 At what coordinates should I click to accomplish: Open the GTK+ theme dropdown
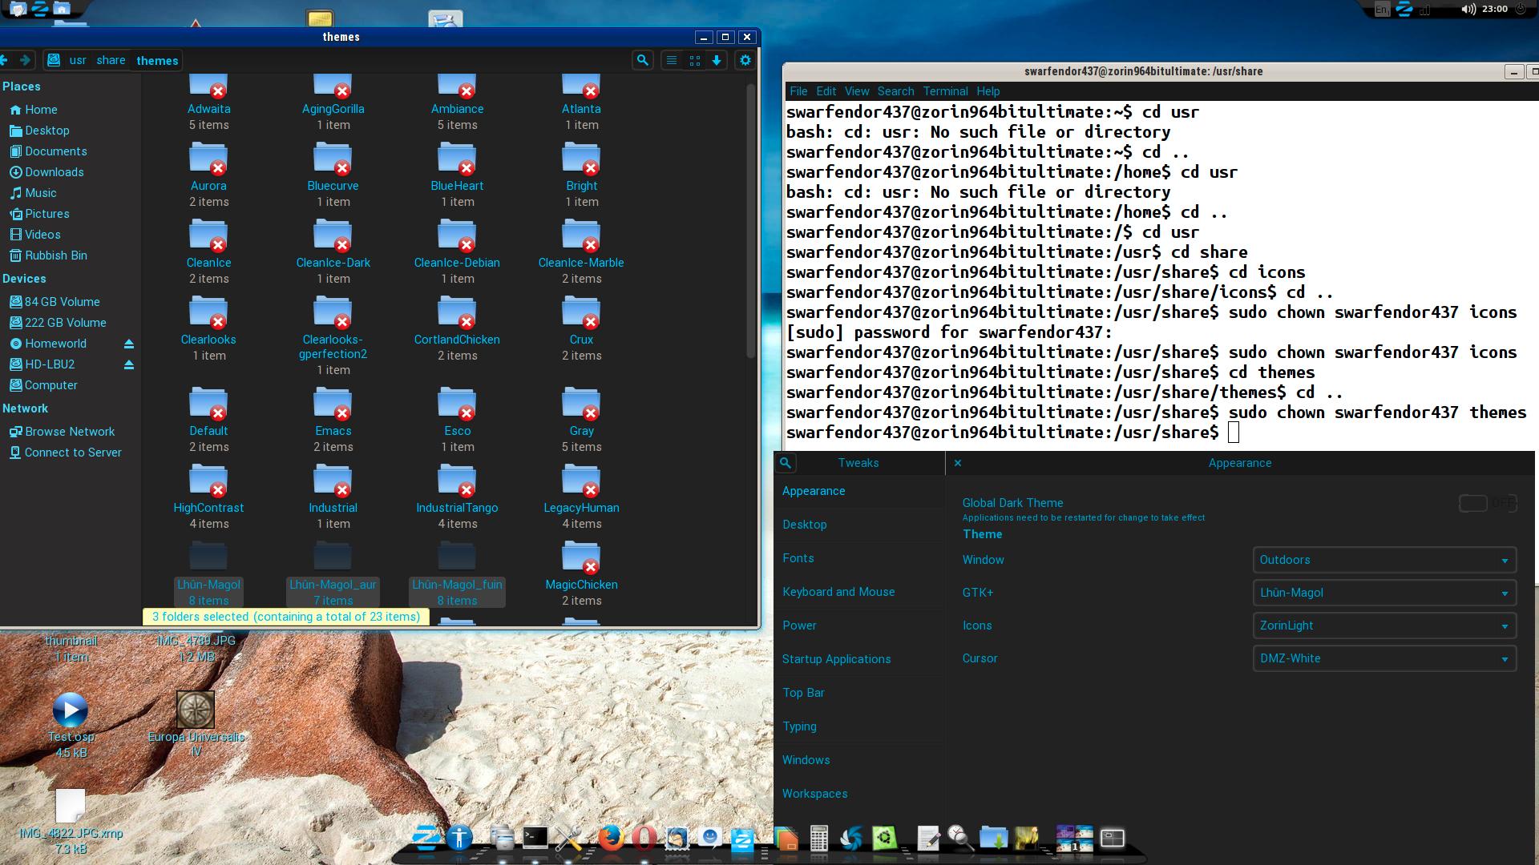tap(1383, 593)
